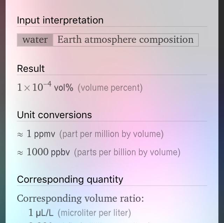
Task: Tap the "(microliter per liter)" description
Action: (94, 213)
